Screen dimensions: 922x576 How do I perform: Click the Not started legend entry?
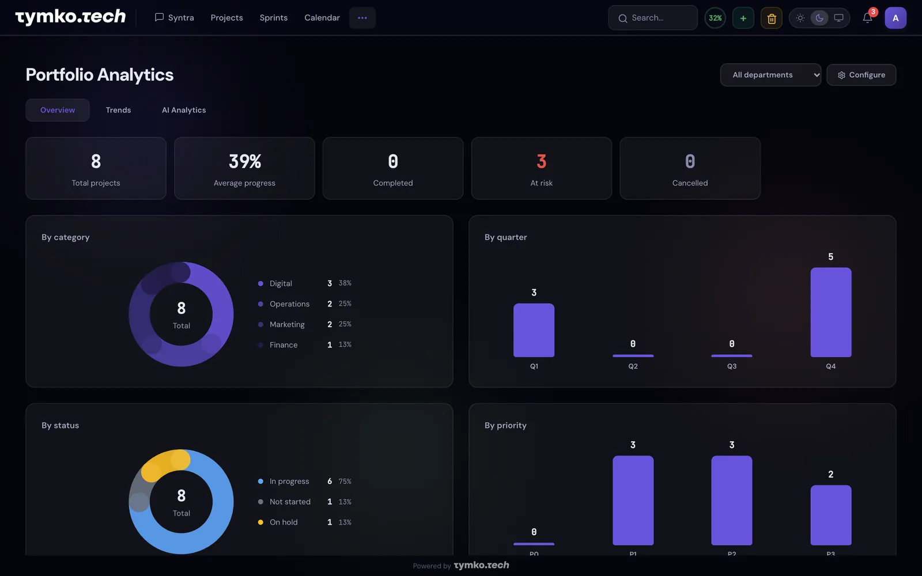(x=305, y=502)
